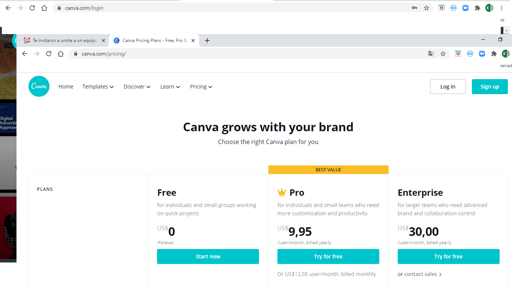Click the blue infinity extension in the pricing window
Viewport: 512px width, 288px height.
(x=470, y=54)
